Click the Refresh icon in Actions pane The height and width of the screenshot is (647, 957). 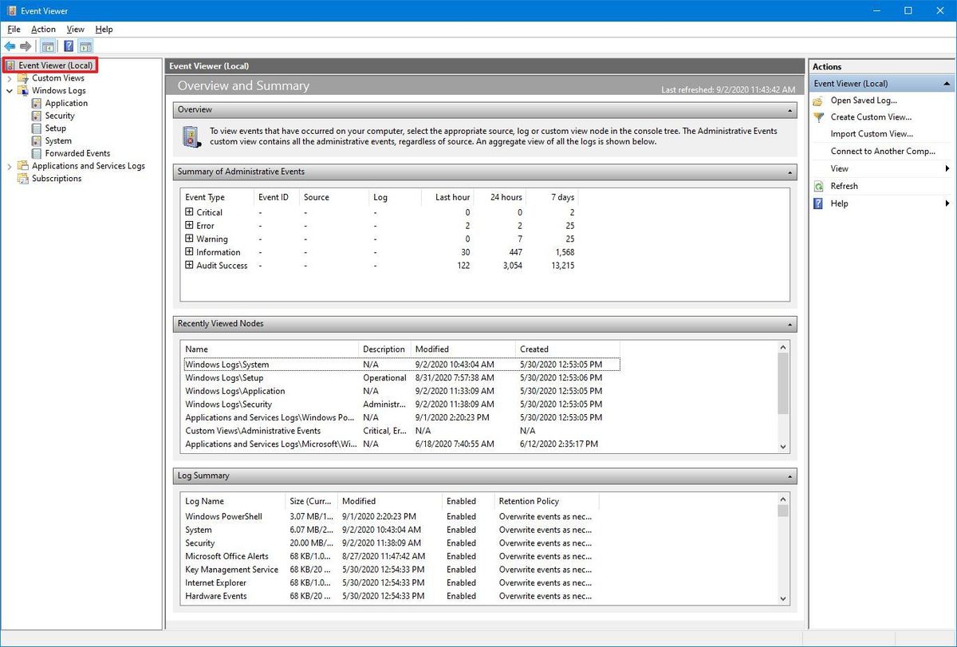point(818,186)
